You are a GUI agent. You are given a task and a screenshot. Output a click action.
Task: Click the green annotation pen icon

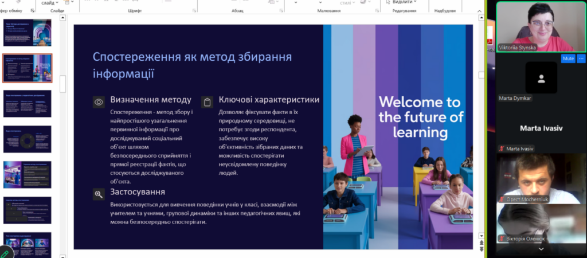[5, 252]
